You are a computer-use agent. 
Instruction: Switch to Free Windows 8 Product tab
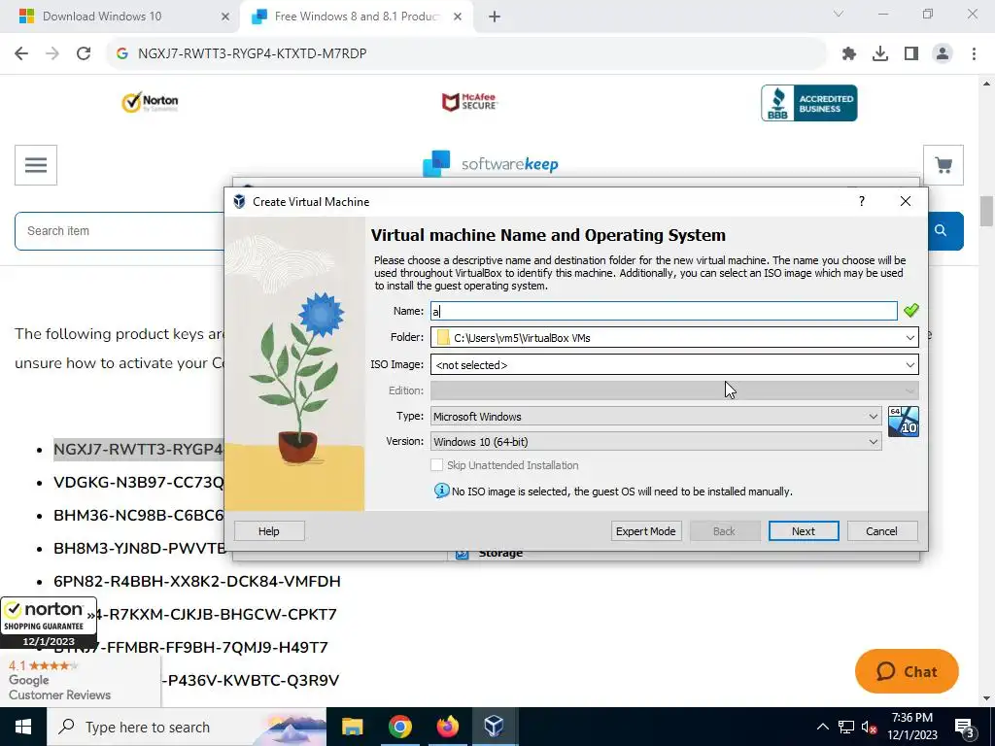click(357, 17)
